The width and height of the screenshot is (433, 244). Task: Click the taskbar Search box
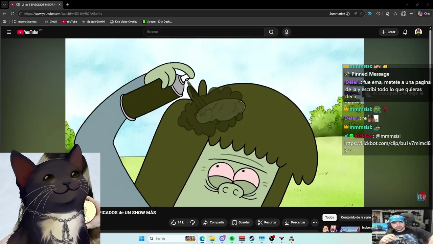coord(172,239)
